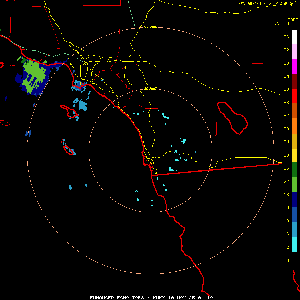The width and height of the screenshot is (300, 300).
Task: Click the 100 NMI range ring label
Action: click(150, 27)
